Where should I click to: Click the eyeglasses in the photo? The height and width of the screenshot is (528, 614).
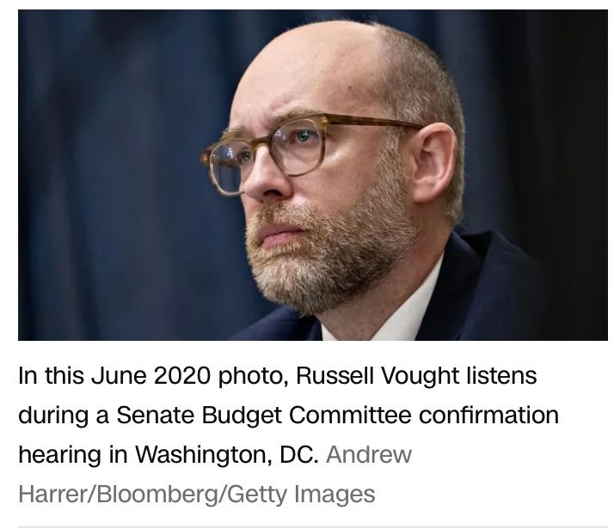(x=310, y=150)
